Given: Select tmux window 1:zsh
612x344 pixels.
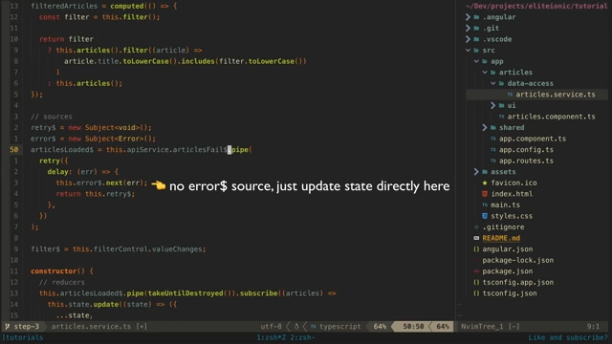Looking at the screenshot, I should click(272, 337).
